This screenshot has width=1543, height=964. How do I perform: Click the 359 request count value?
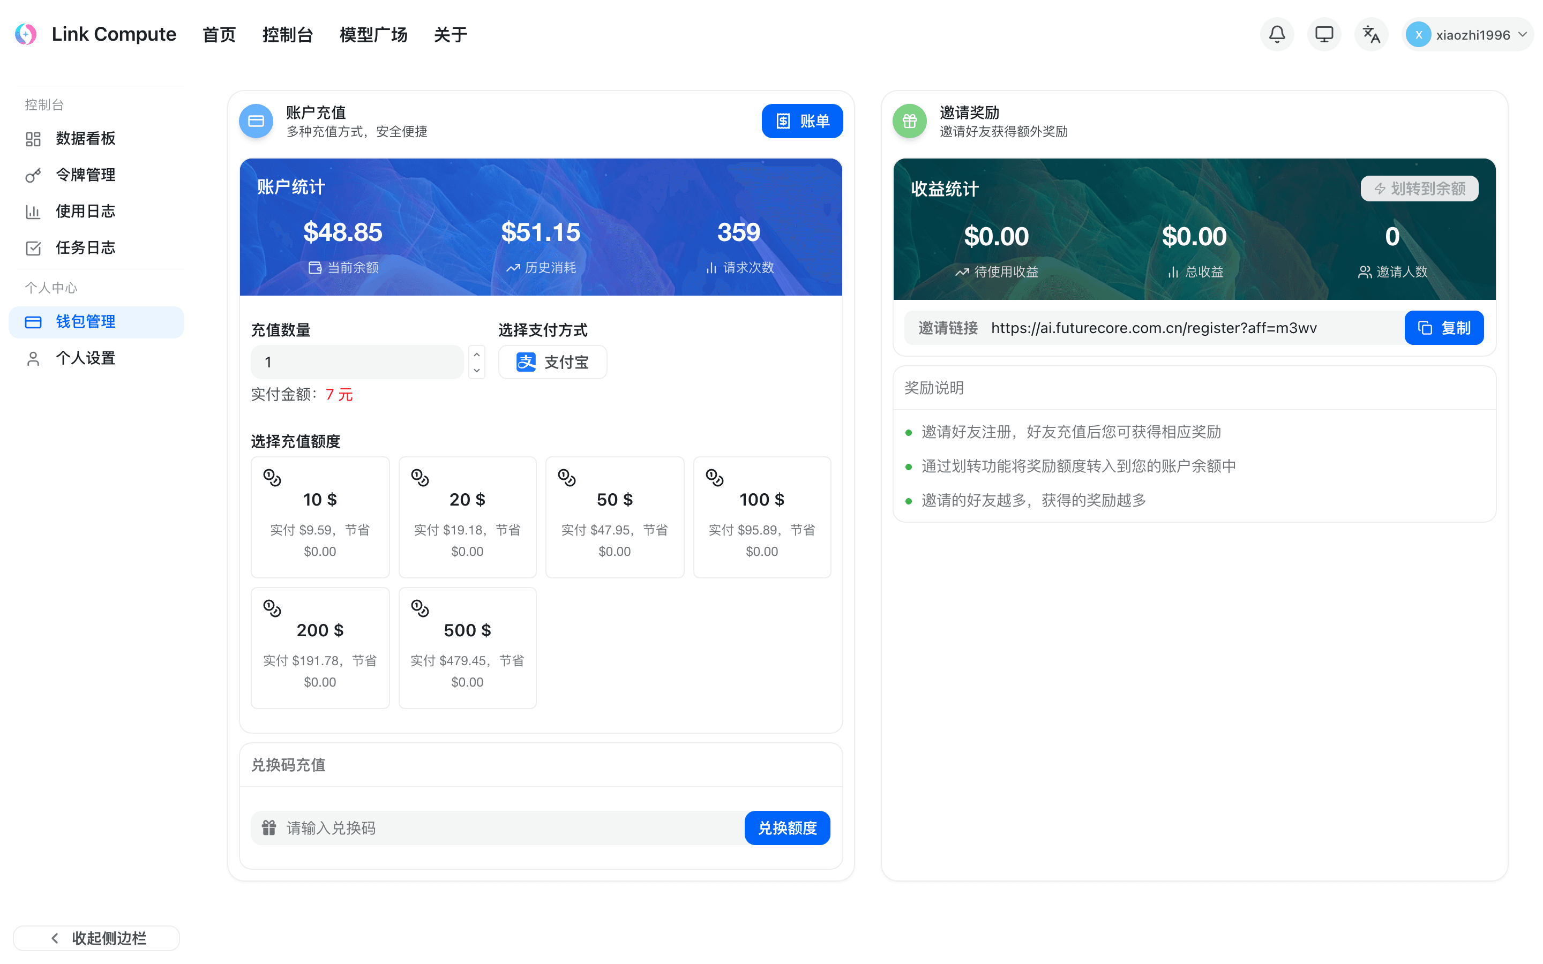739,232
